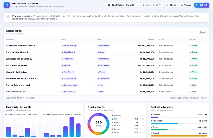The width and height of the screenshot is (213, 138).
Task: Click the Rs 1.29B Negotiation value
Action: 203,121
